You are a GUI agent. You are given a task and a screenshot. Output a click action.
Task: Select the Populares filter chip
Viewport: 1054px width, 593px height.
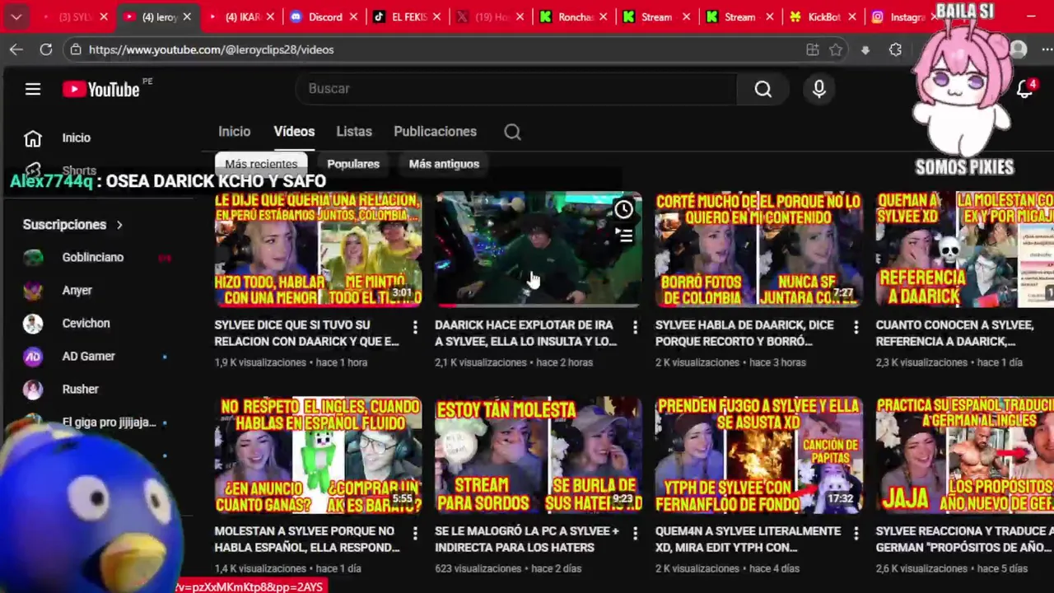pos(353,164)
